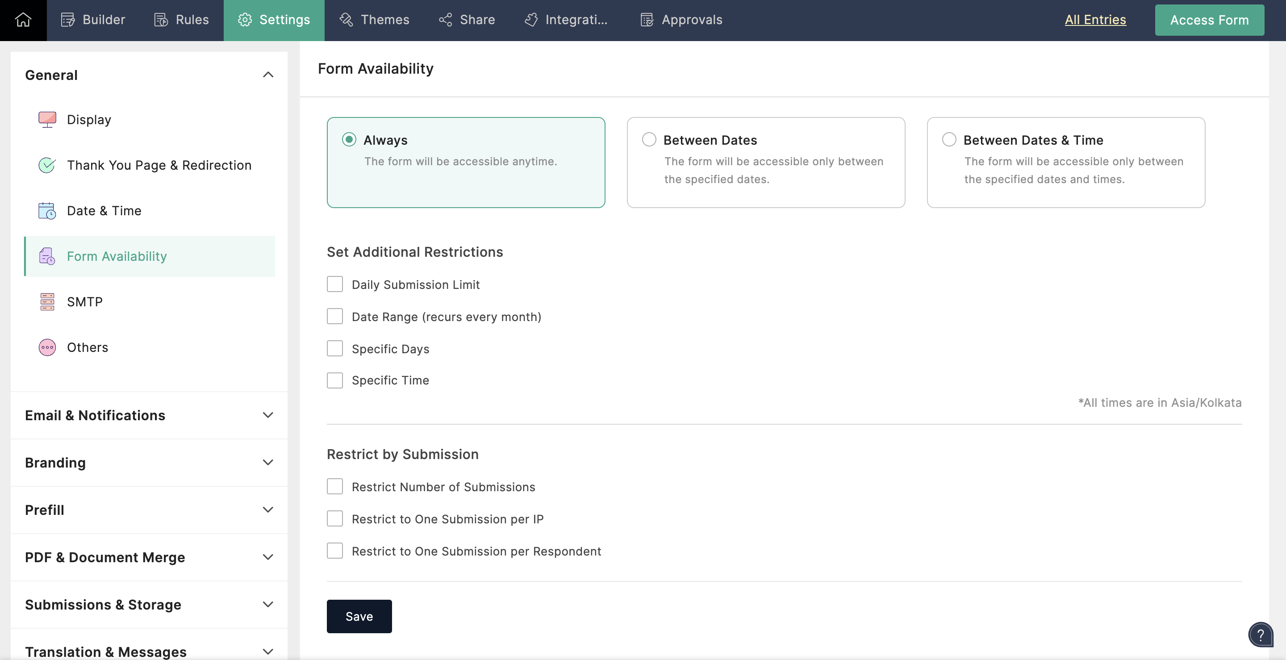Click the home icon in top bar

[x=23, y=20]
